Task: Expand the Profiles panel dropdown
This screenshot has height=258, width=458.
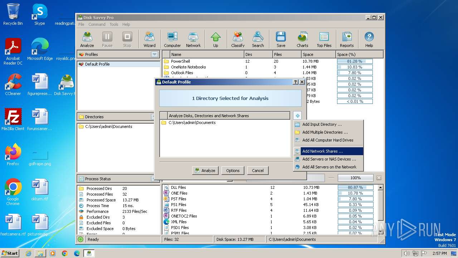Action: (155, 54)
